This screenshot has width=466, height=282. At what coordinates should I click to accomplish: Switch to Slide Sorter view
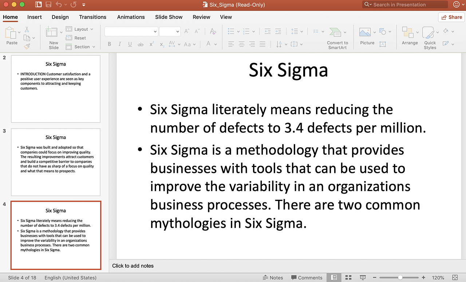click(x=348, y=278)
